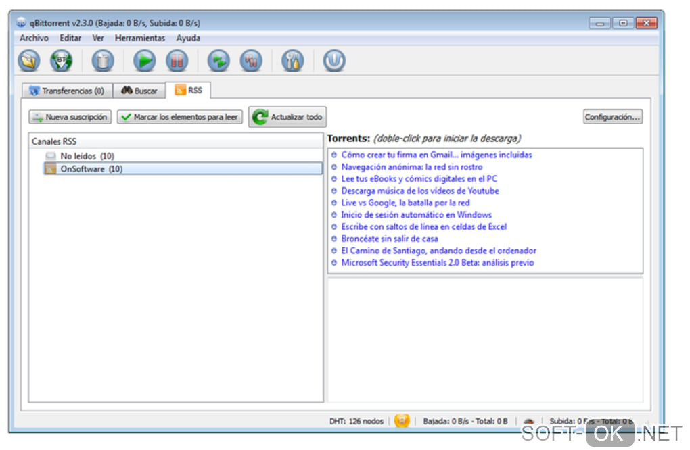This screenshot has width=690, height=450.
Task: Click DHT: 126 nodos status text
Action: [356, 421]
